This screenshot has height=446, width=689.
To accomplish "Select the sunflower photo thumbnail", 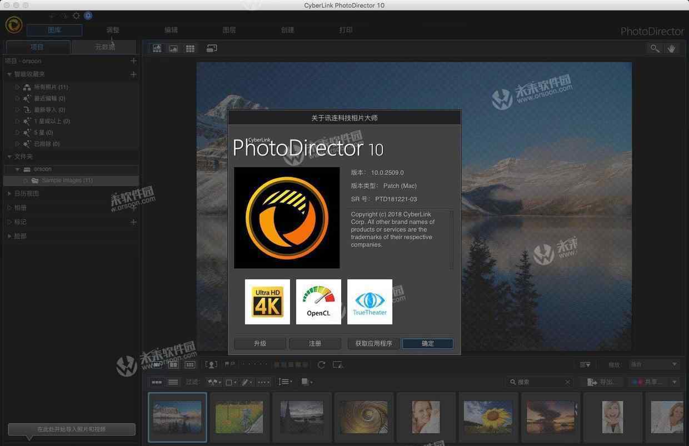I will 489,417.
